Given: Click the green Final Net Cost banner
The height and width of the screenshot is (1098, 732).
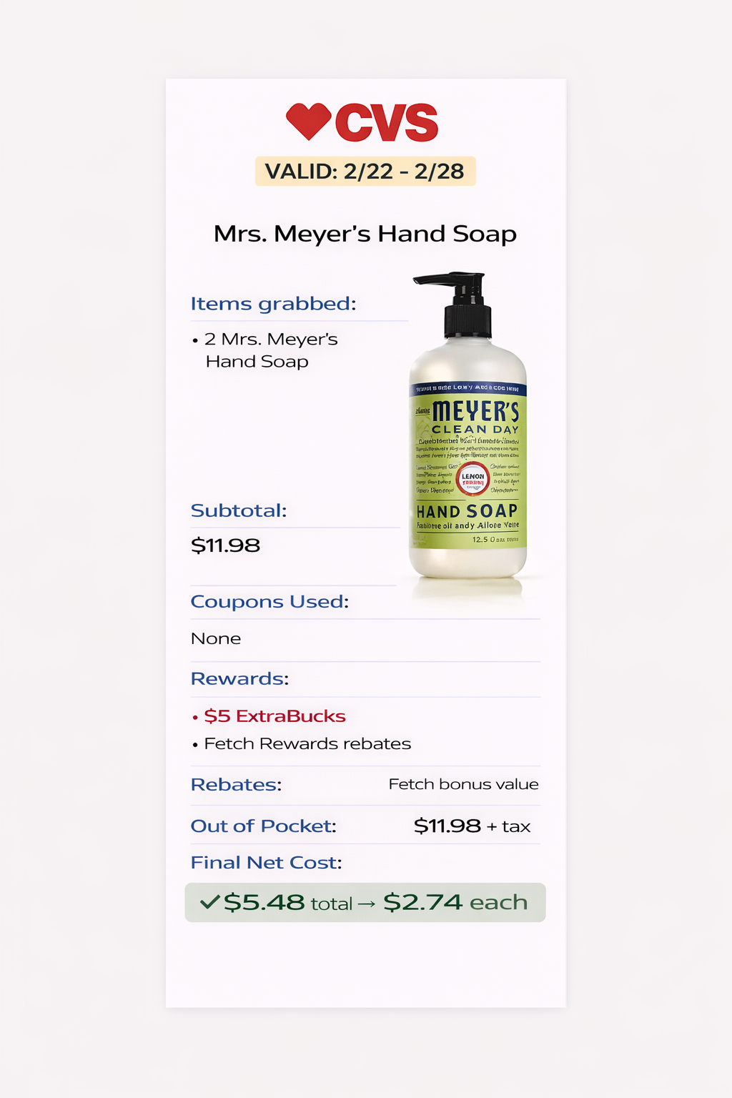Looking at the screenshot, I should (365, 902).
